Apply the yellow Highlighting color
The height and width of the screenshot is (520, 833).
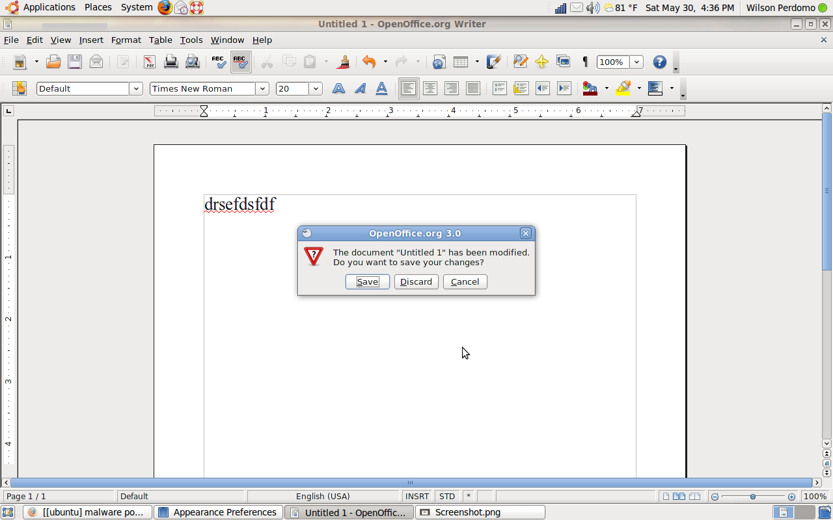click(x=623, y=88)
